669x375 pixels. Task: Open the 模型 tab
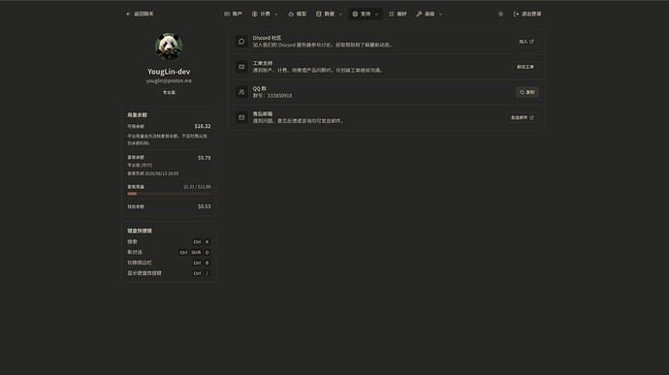(x=298, y=14)
